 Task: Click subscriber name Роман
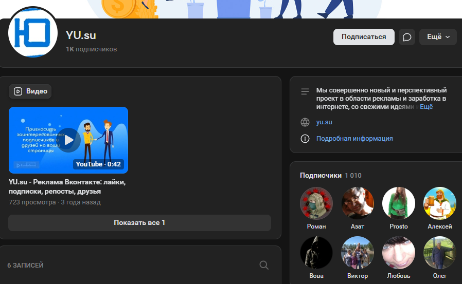(316, 226)
